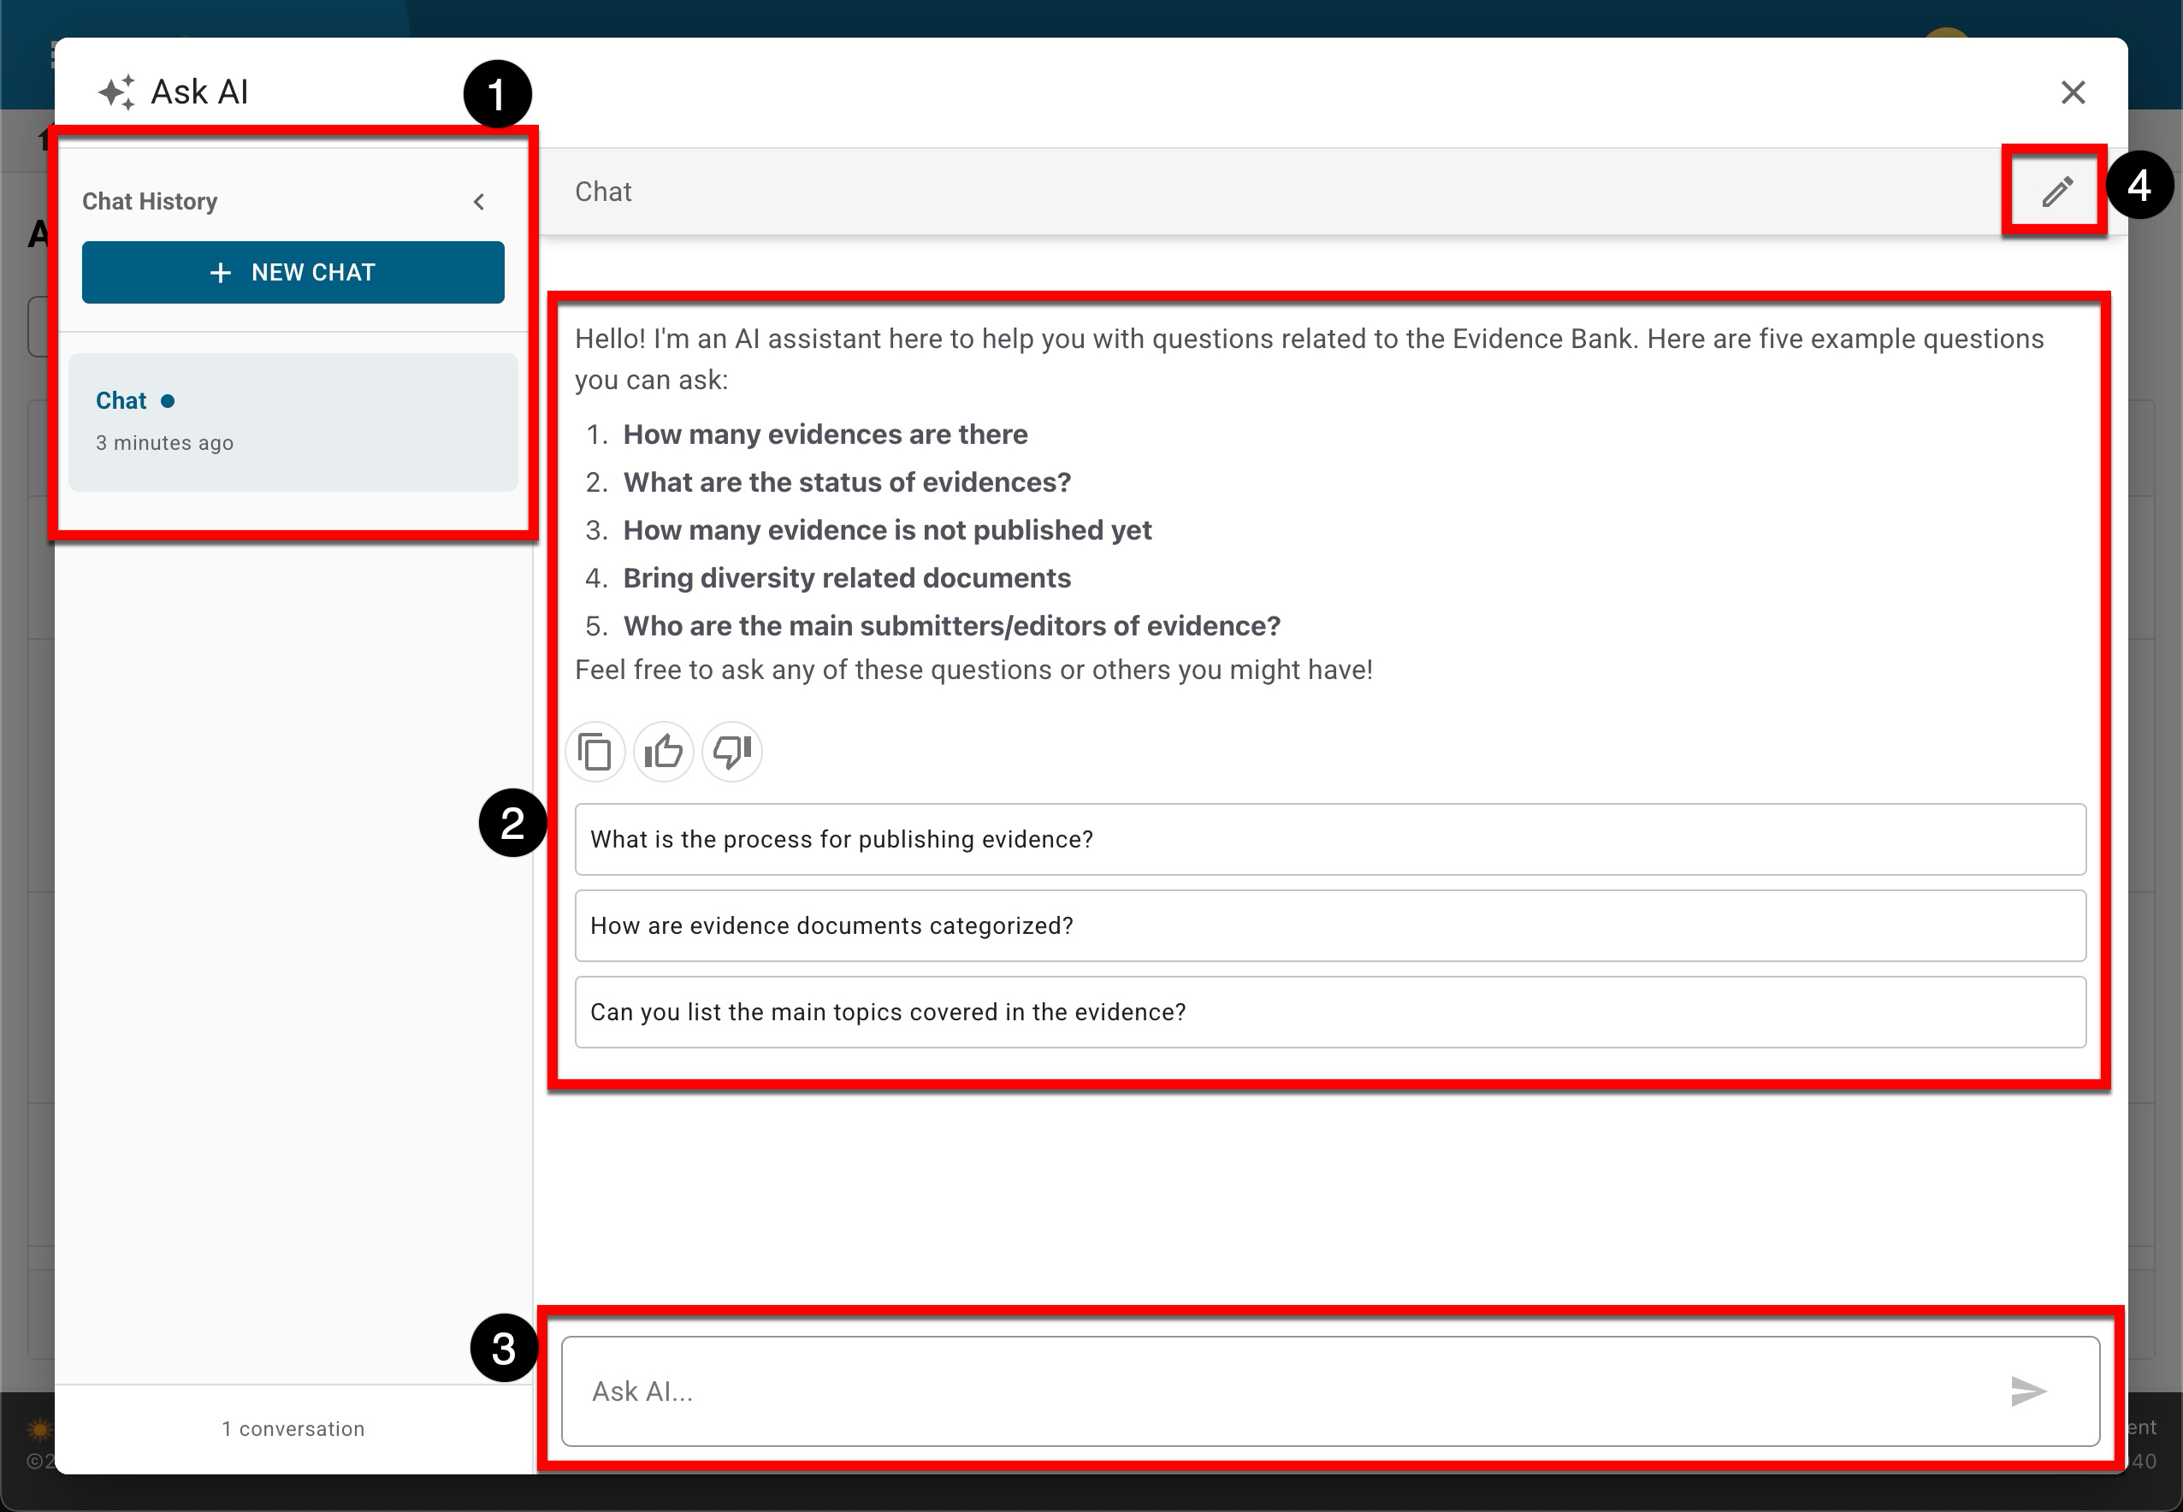Click the plus icon on NEW CHAT

click(x=221, y=273)
